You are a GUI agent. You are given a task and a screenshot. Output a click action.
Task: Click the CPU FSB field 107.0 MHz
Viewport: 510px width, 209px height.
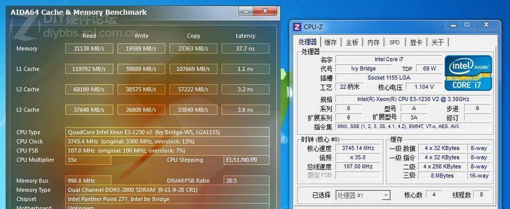(167, 150)
